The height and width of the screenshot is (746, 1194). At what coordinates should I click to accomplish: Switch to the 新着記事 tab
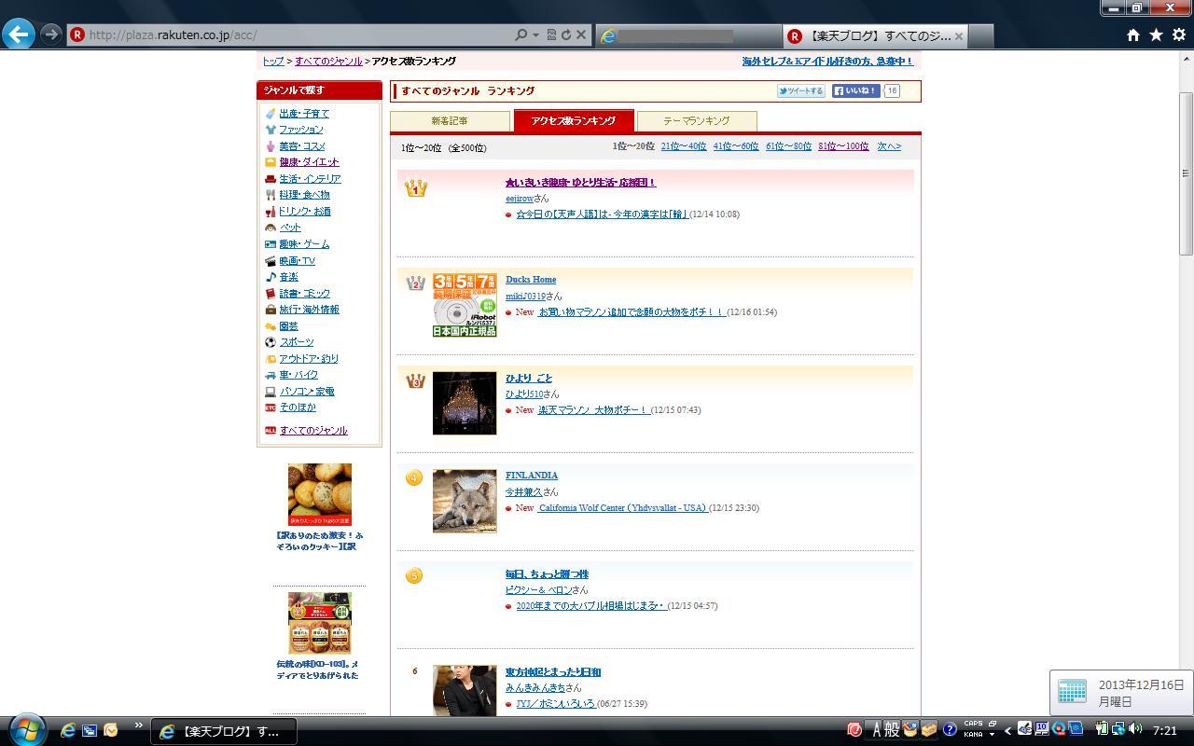coord(450,121)
